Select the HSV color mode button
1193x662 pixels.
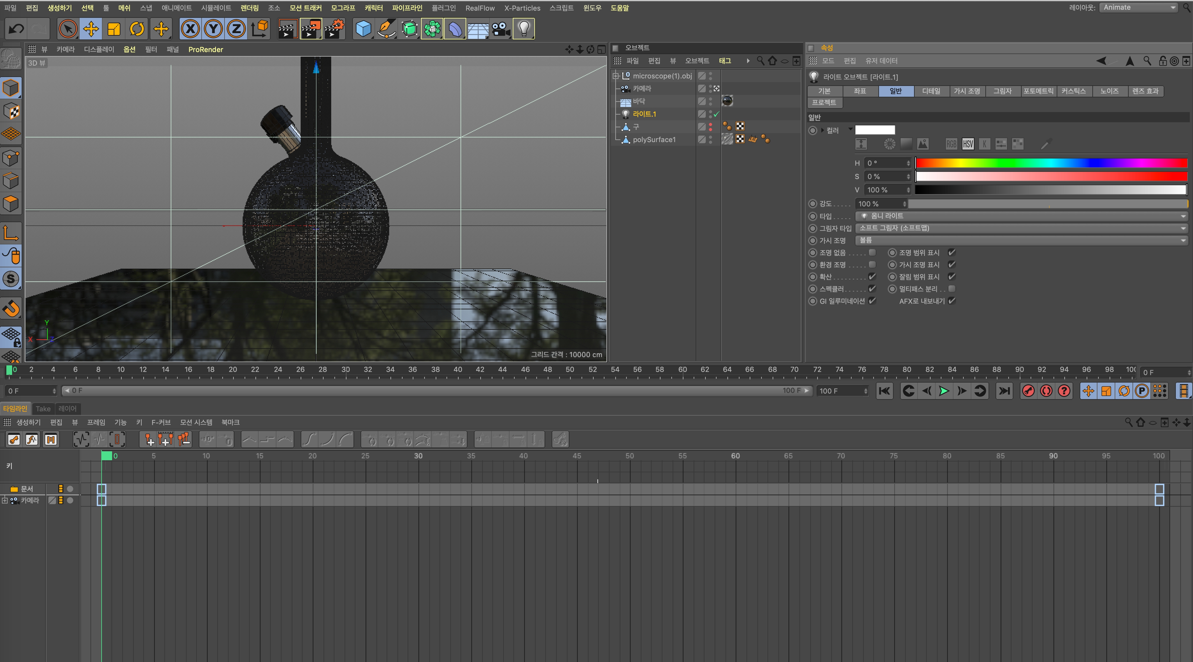pyautogui.click(x=968, y=144)
